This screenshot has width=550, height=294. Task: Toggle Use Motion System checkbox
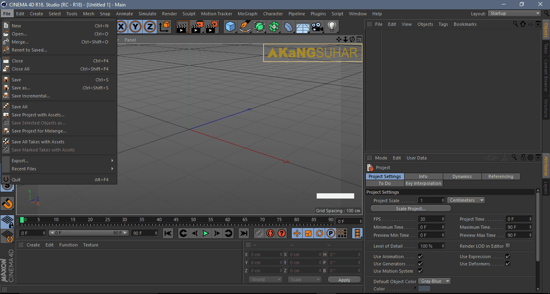coord(420,271)
